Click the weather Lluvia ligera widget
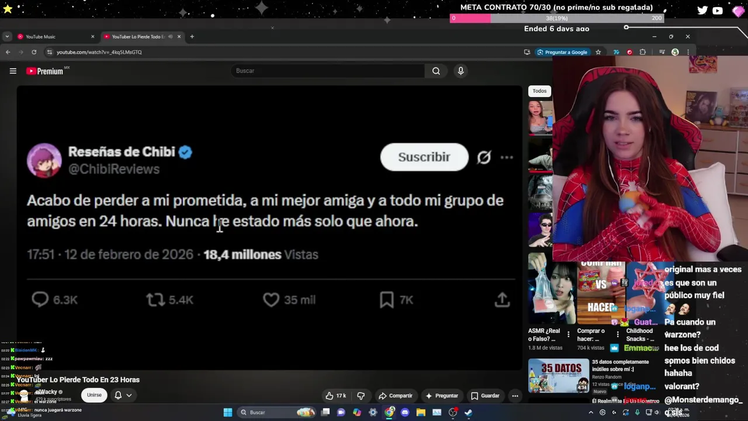The width and height of the screenshot is (748, 421). pyautogui.click(x=23, y=412)
